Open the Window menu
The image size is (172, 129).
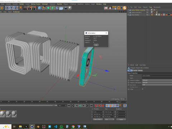99,4
